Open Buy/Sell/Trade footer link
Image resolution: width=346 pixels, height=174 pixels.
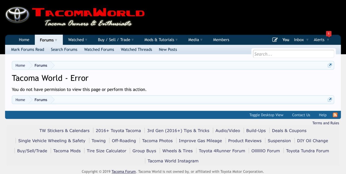(32, 151)
